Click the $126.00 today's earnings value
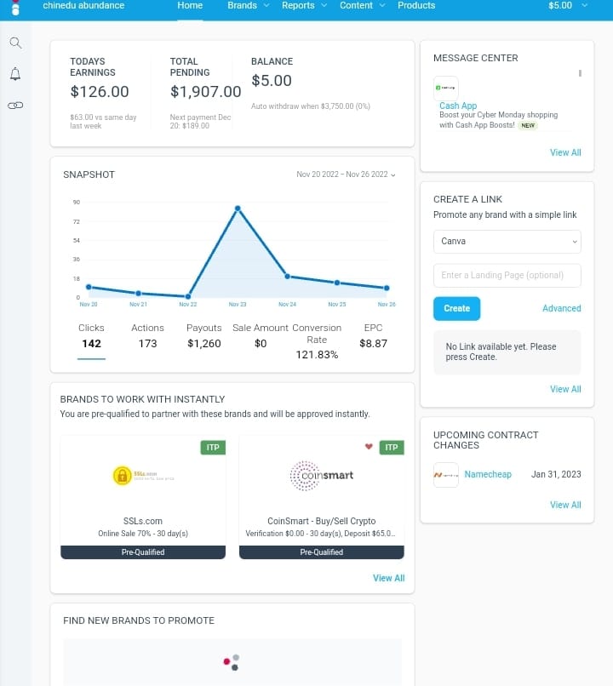This screenshot has width=613, height=686. (100, 92)
